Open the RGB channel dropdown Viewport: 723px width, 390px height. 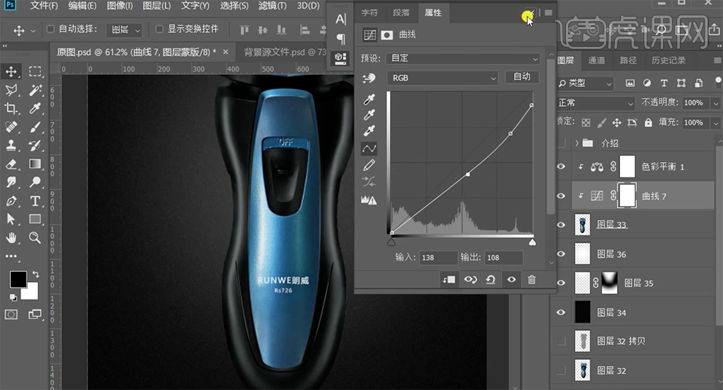(x=443, y=78)
